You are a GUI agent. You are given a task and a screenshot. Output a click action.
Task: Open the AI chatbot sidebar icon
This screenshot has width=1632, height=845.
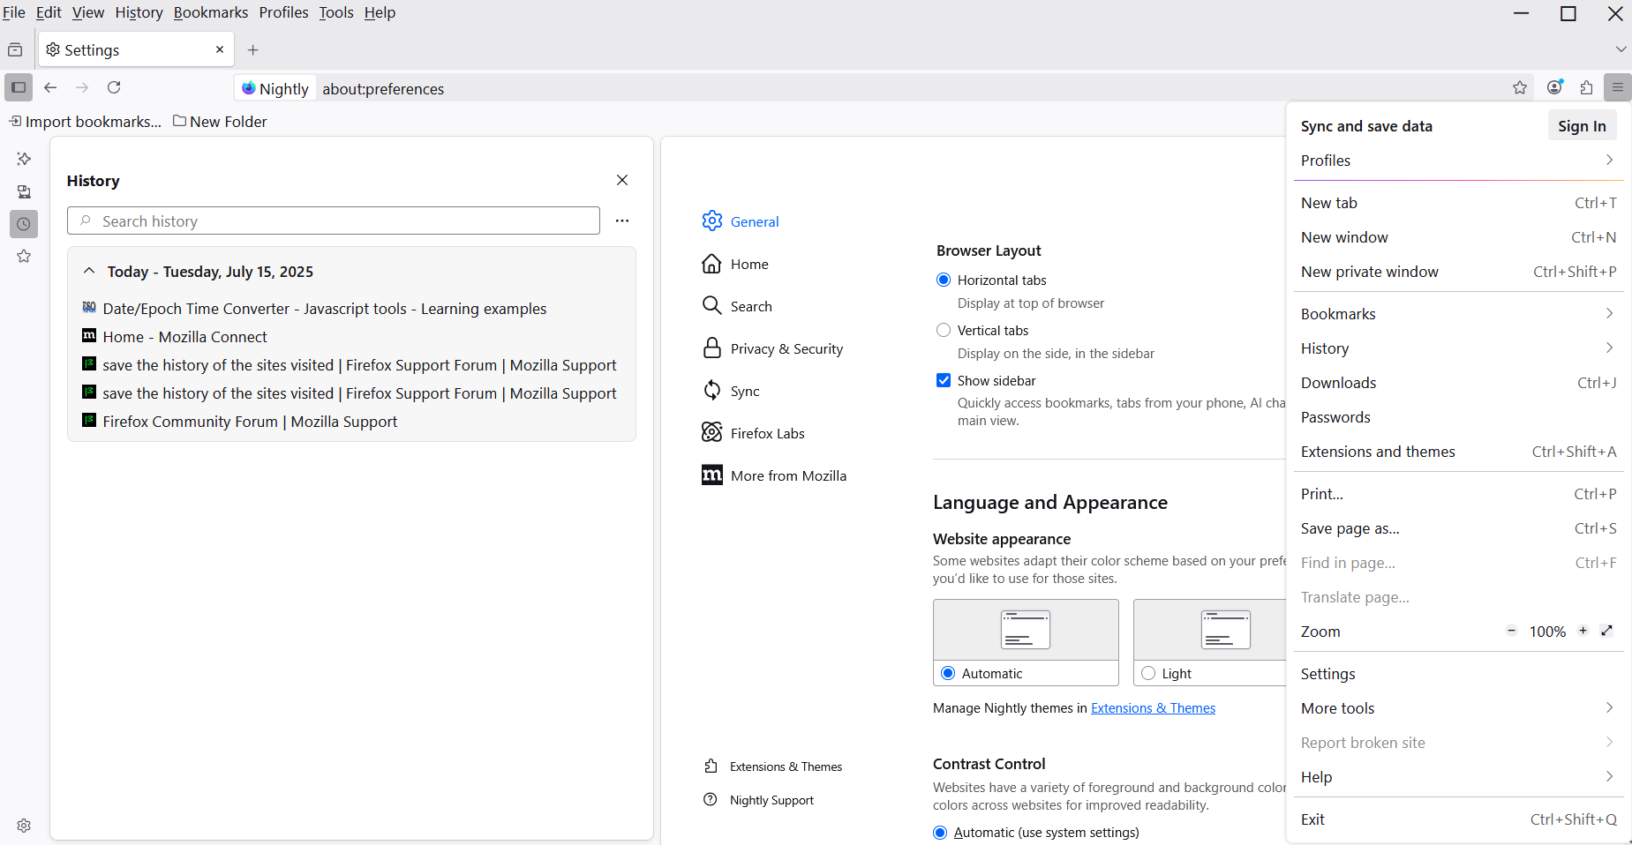click(x=24, y=159)
